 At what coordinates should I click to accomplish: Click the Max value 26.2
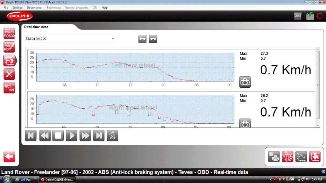264,96
